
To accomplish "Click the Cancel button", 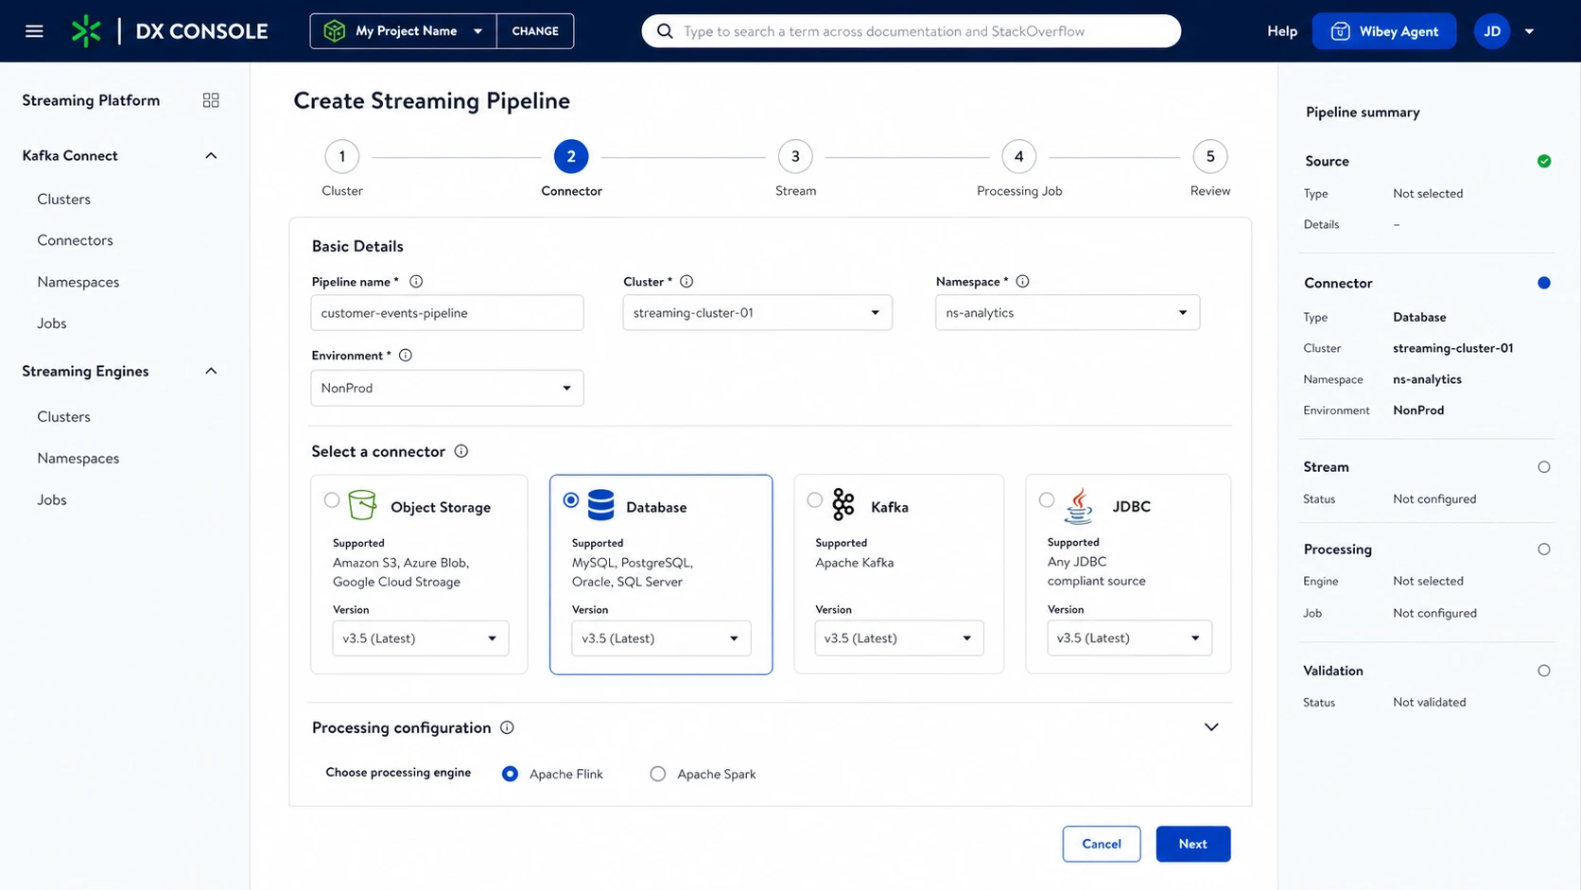I will tap(1102, 844).
